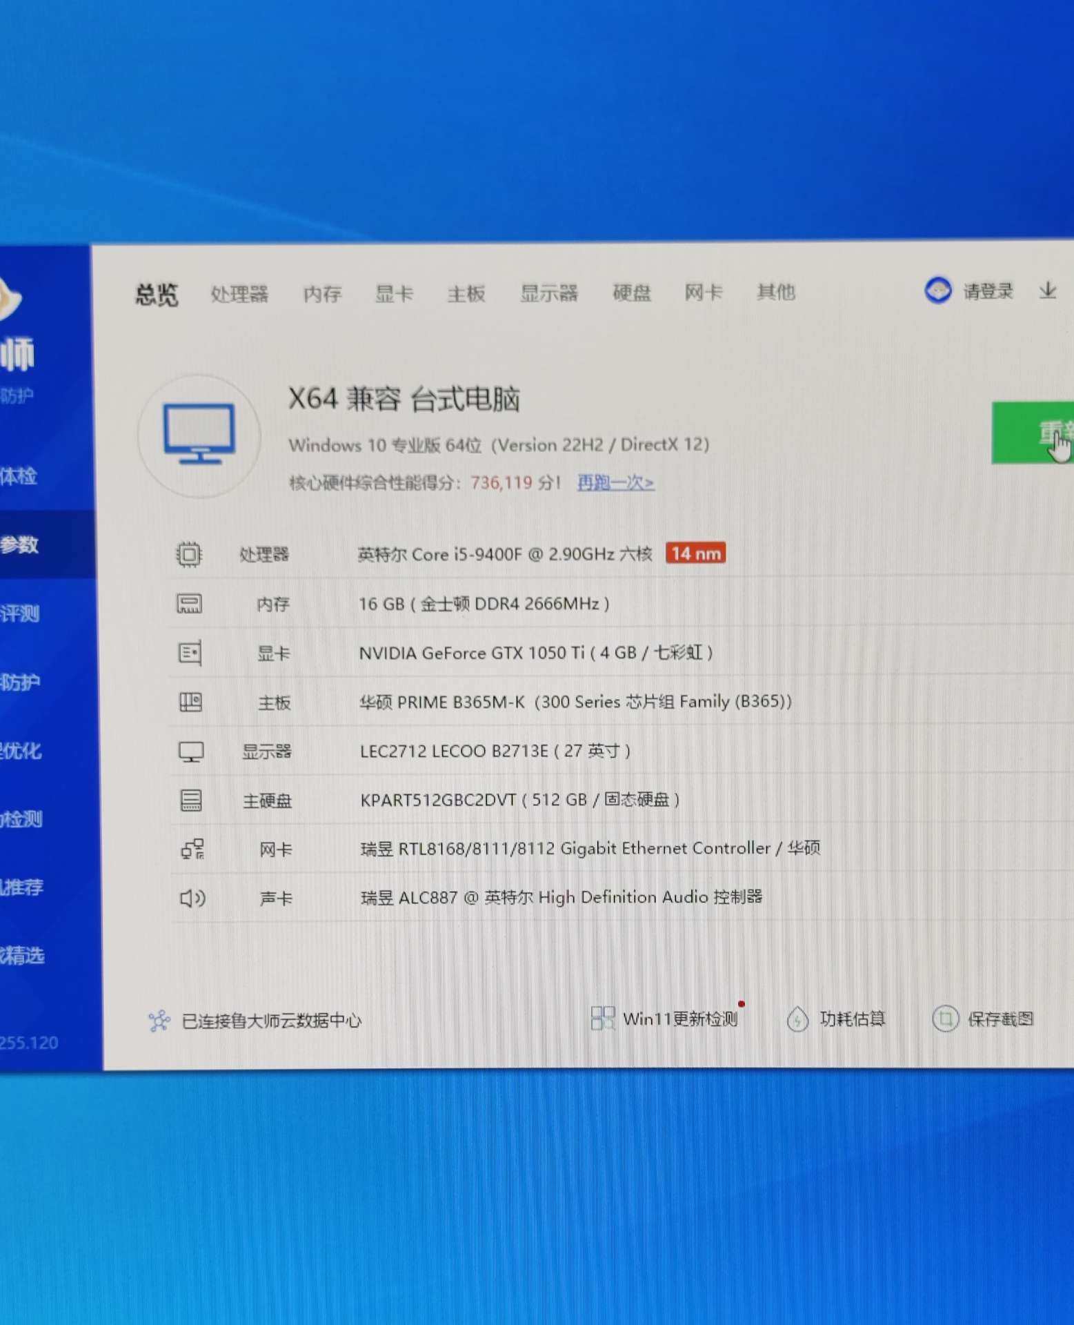Select the KPART512GBC2DVT disk text
Viewport: 1074px width, 1325px height.
click(x=520, y=800)
